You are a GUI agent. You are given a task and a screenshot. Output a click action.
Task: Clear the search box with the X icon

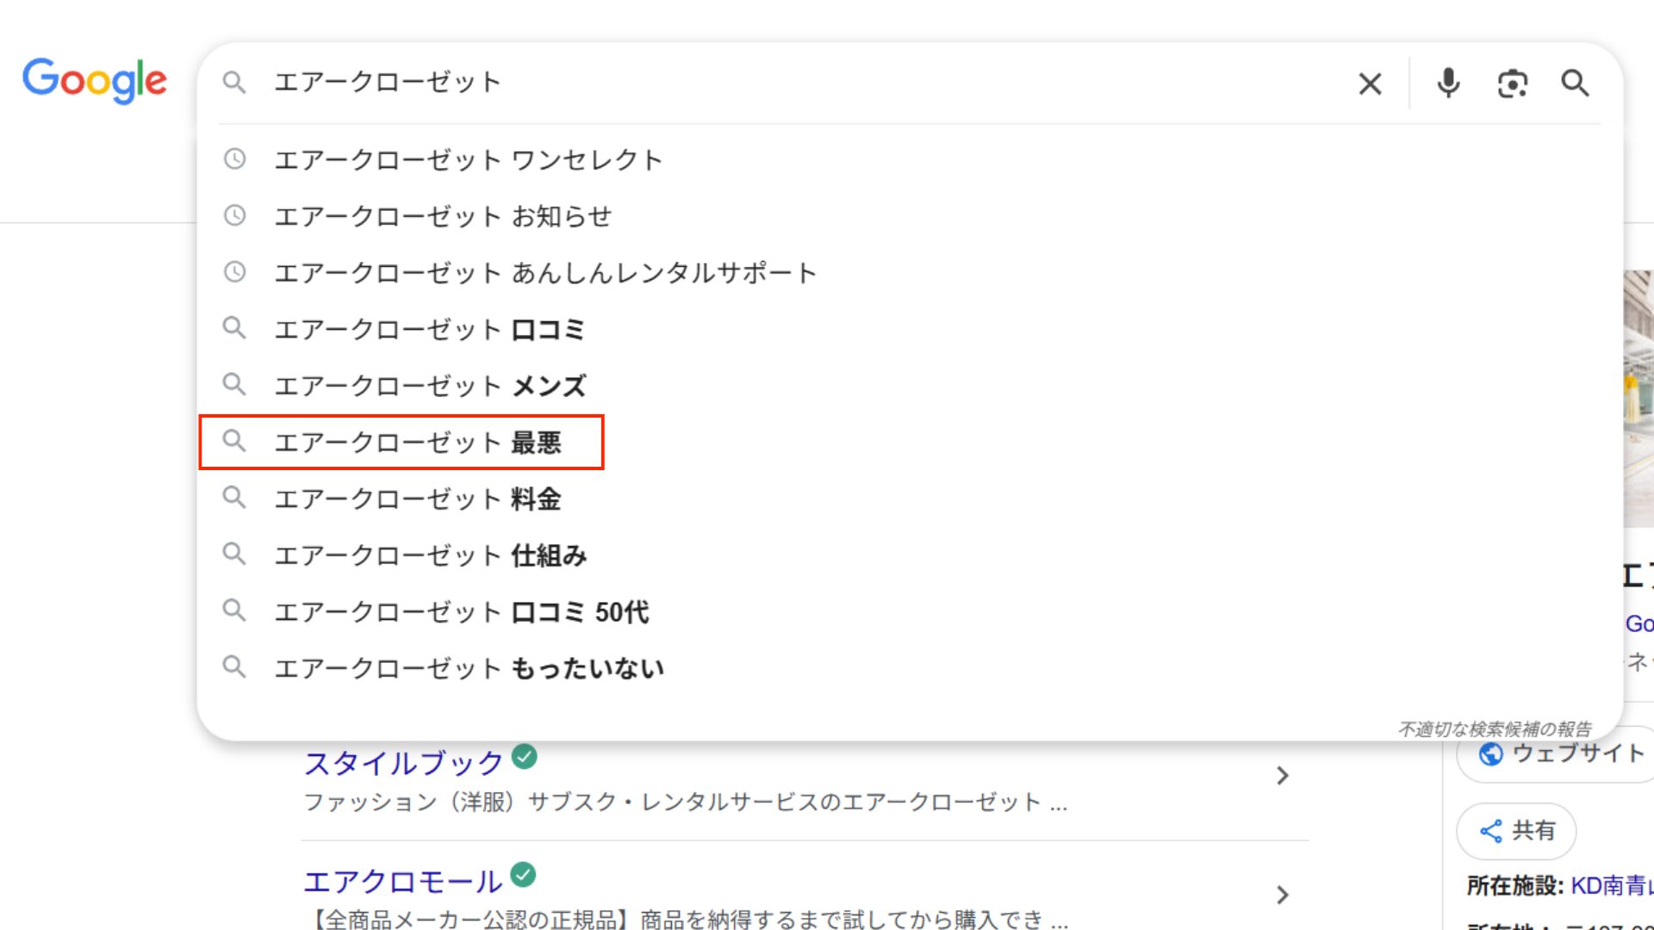[x=1370, y=83]
